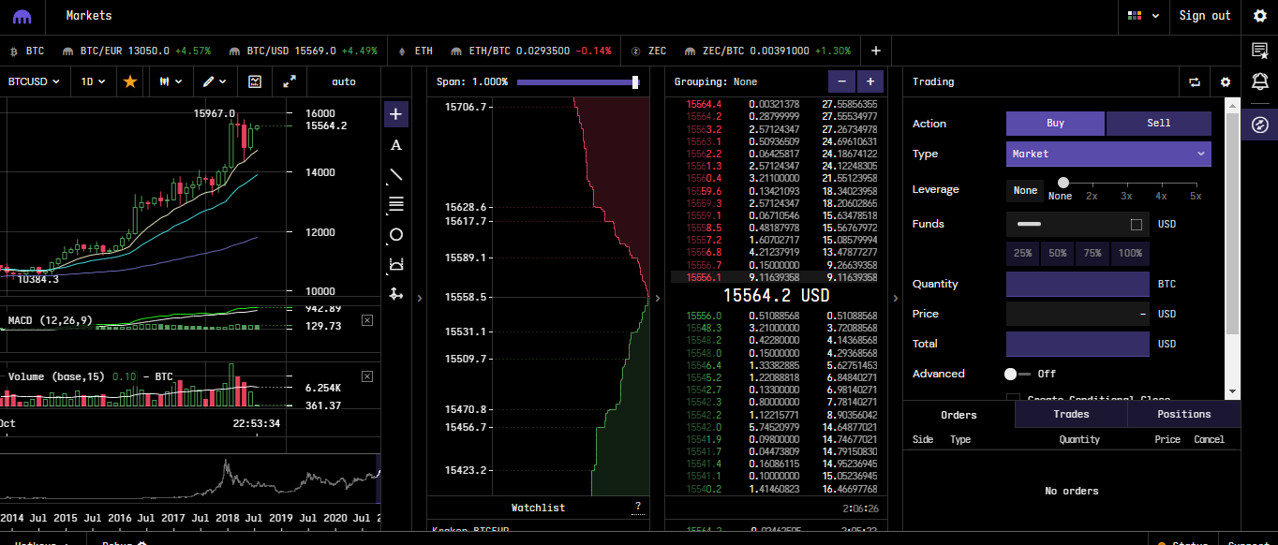The width and height of the screenshot is (1278, 545).
Task: Select the BTC/USD ticker tab
Action: (303, 51)
